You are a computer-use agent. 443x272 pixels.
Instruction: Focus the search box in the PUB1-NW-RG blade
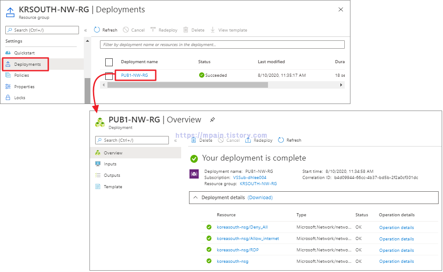pyautogui.click(x=132, y=140)
